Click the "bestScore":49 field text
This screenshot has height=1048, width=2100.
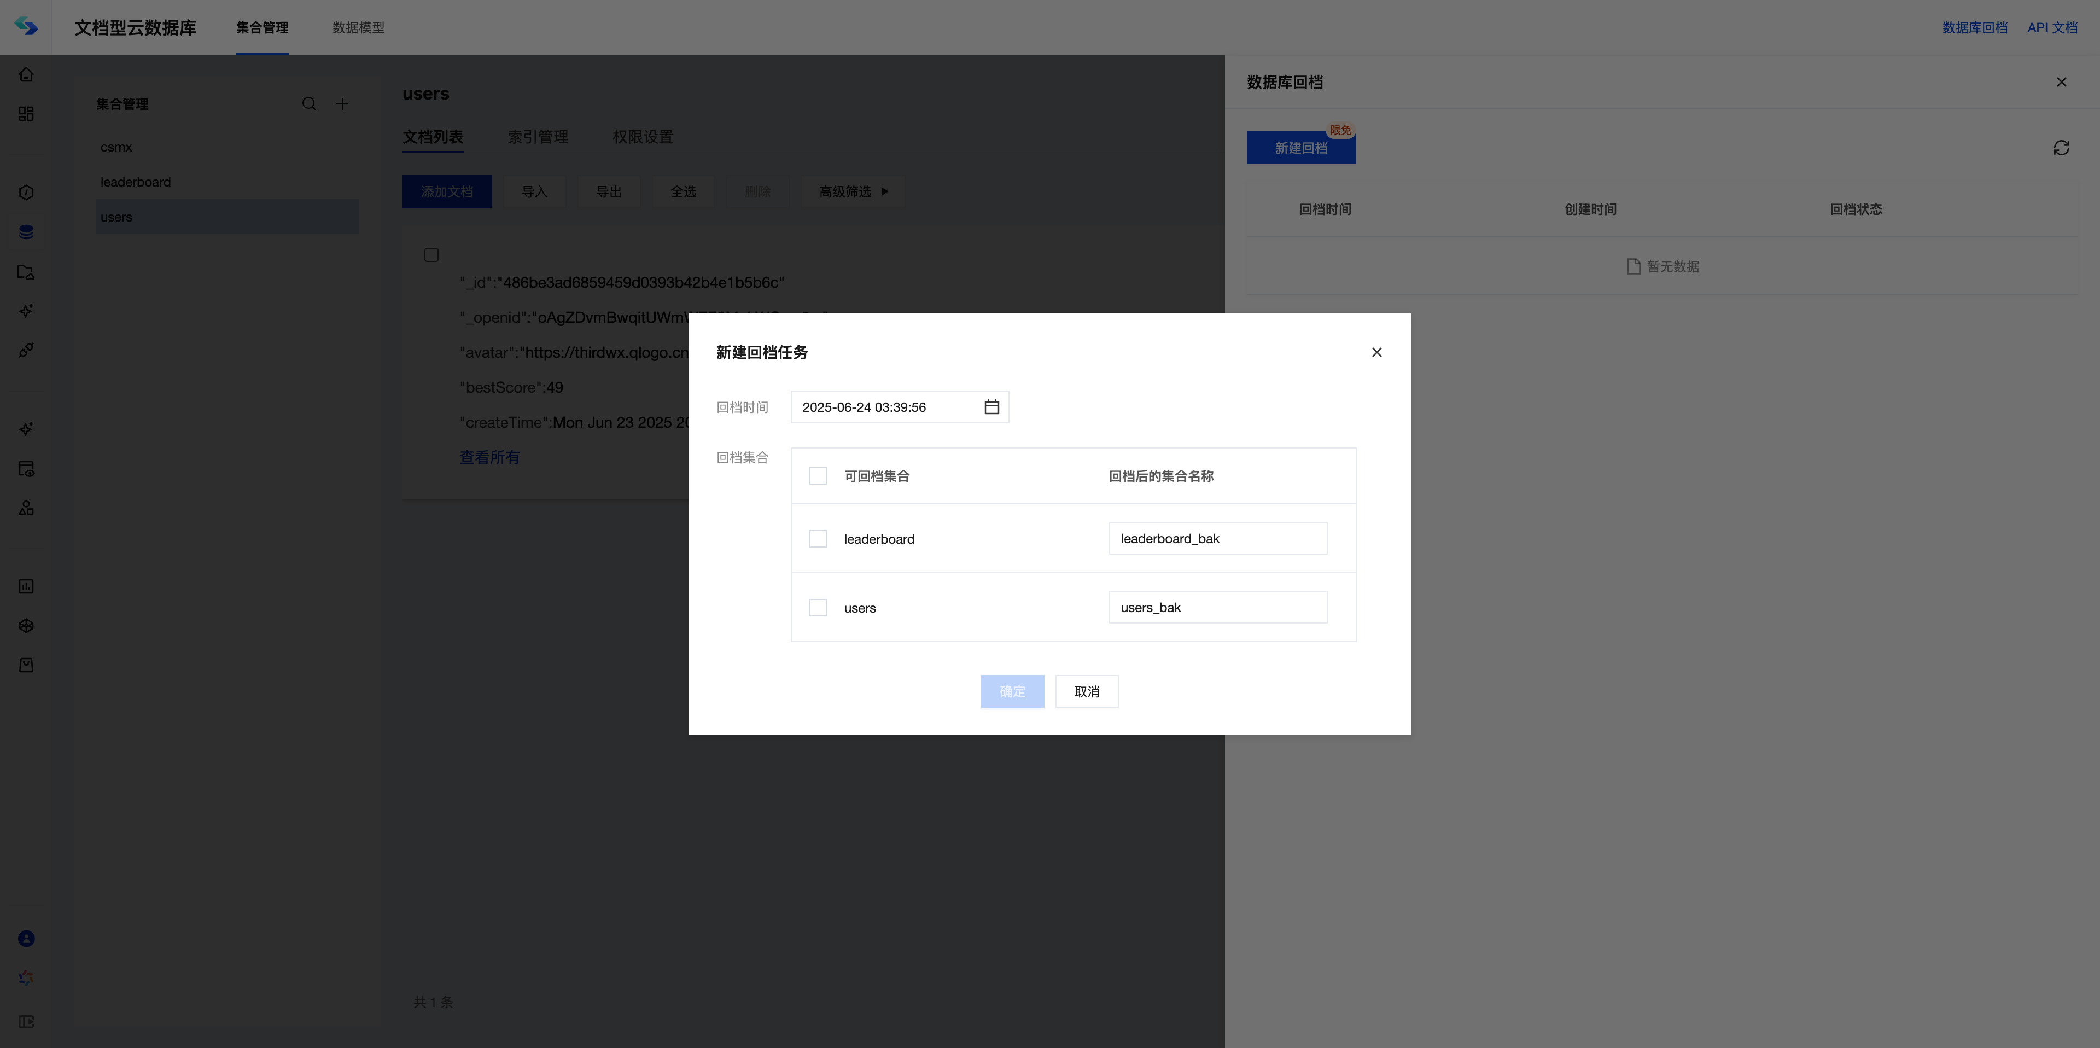tap(511, 387)
